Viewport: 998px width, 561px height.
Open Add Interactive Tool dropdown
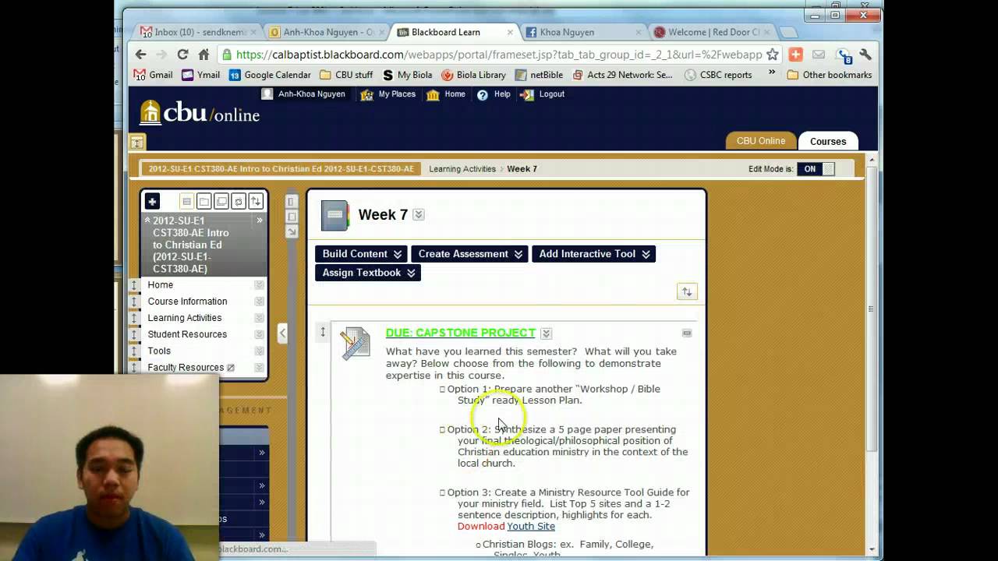coord(593,254)
